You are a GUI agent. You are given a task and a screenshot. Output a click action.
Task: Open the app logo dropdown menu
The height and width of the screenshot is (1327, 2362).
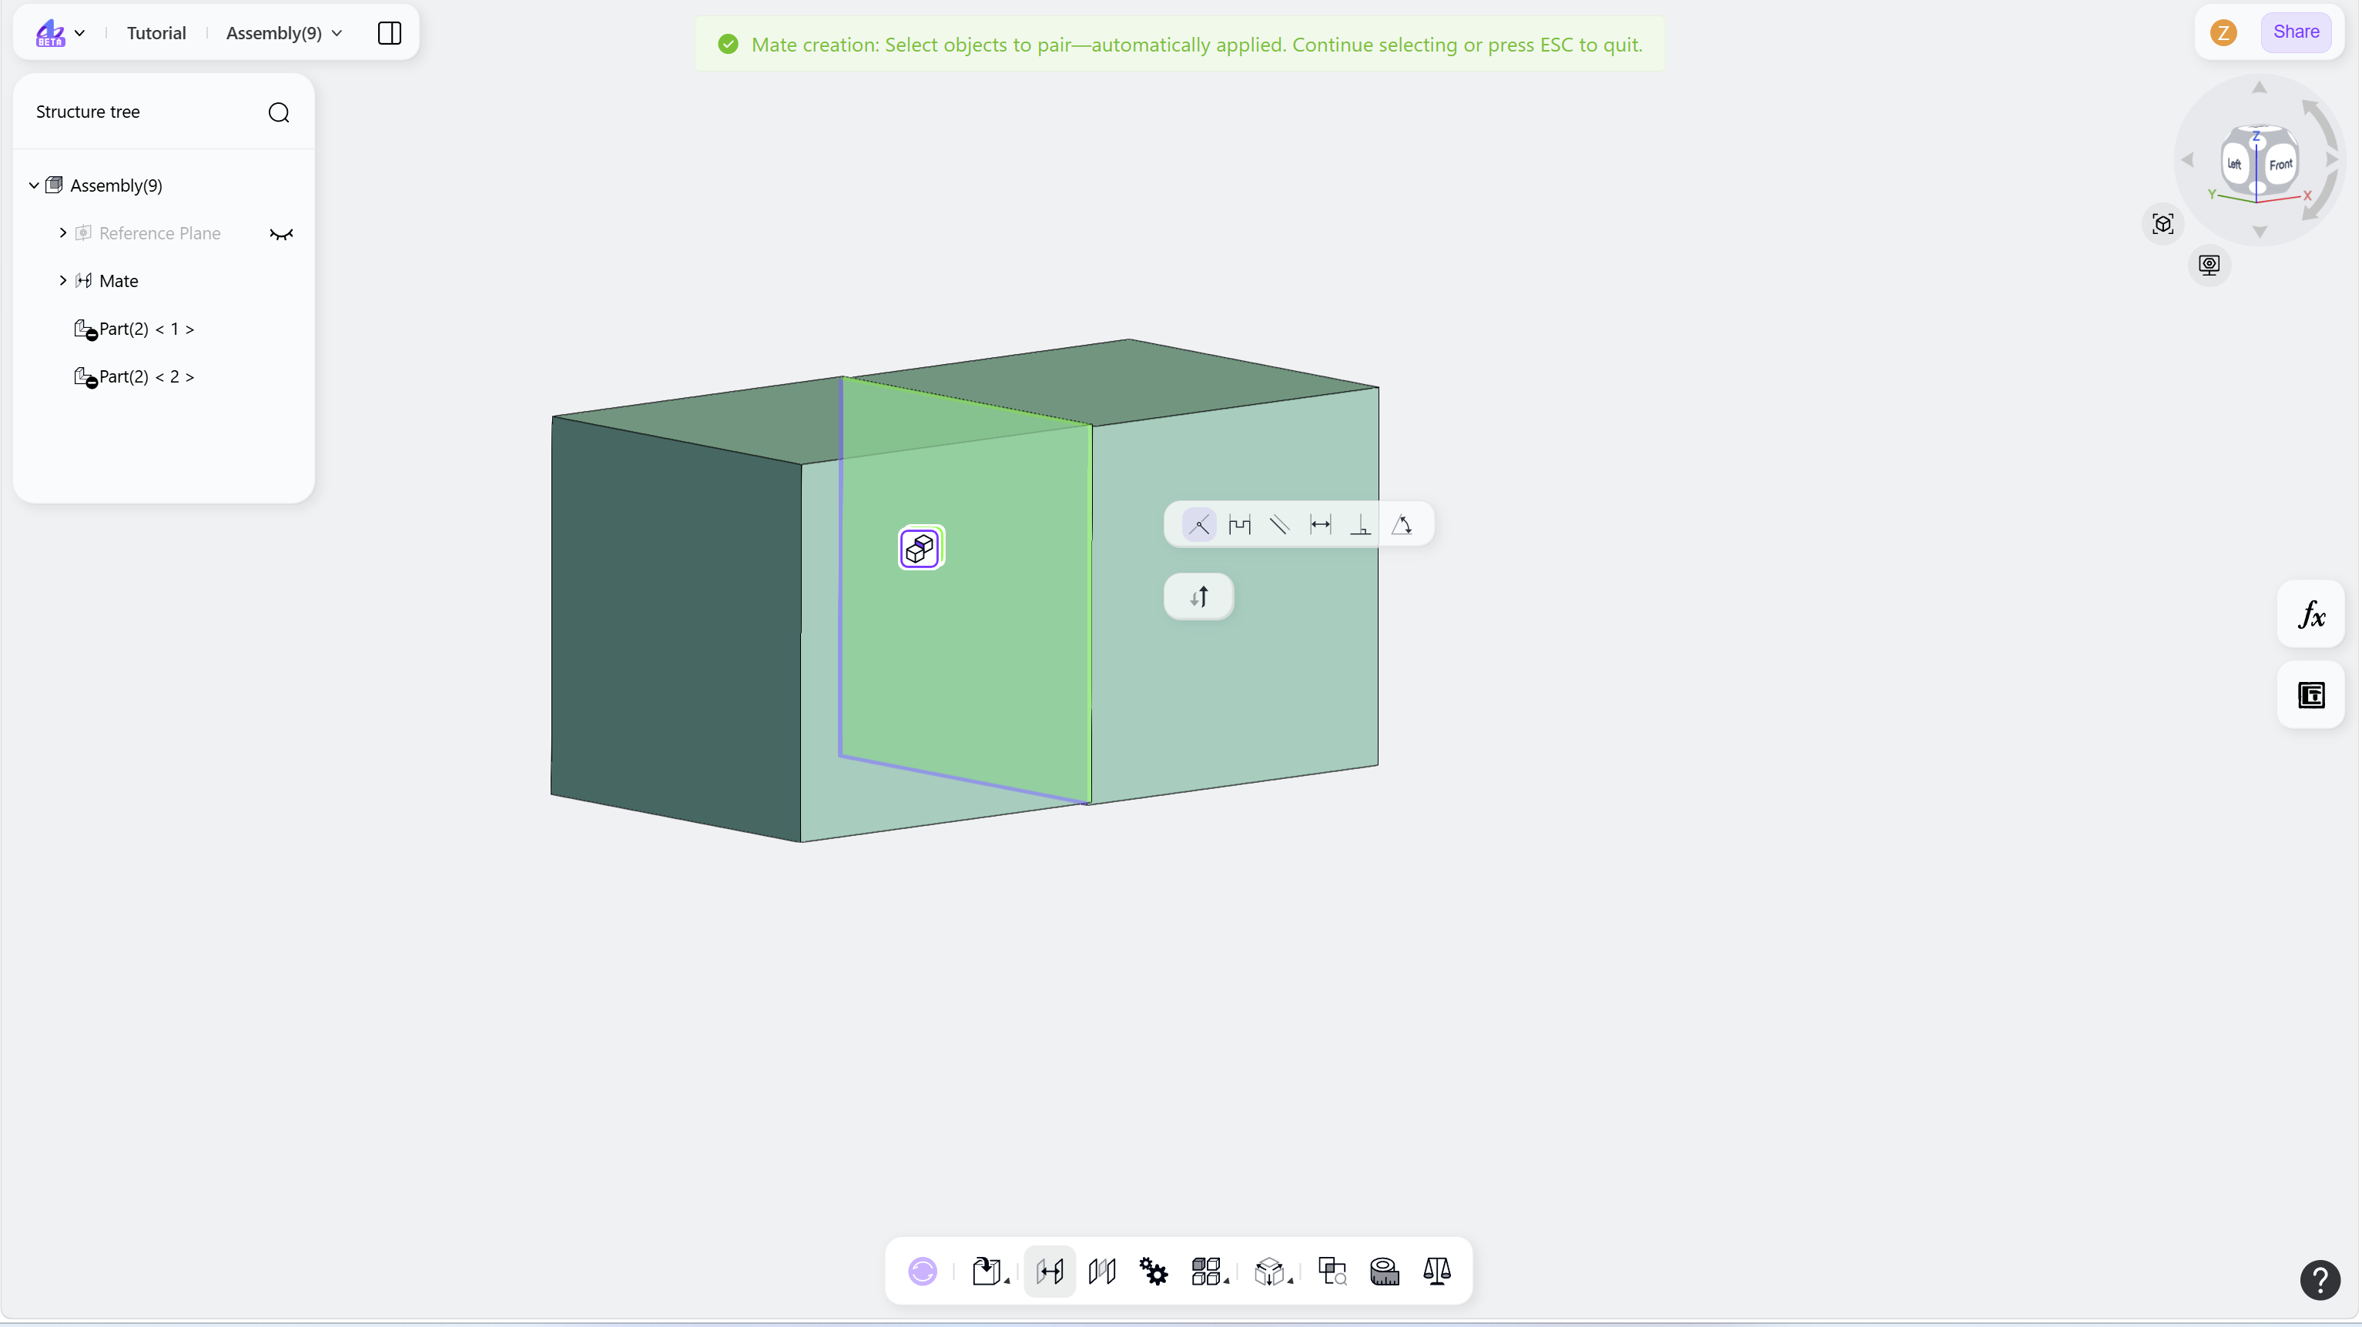click(x=61, y=33)
